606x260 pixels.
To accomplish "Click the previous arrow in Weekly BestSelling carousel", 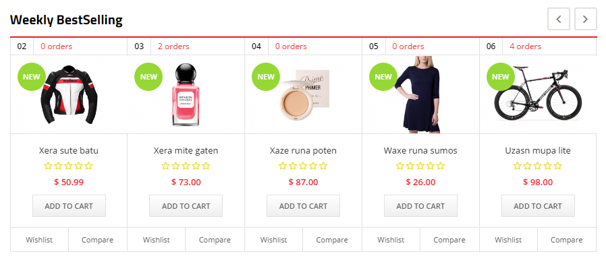I will coord(559,19).
